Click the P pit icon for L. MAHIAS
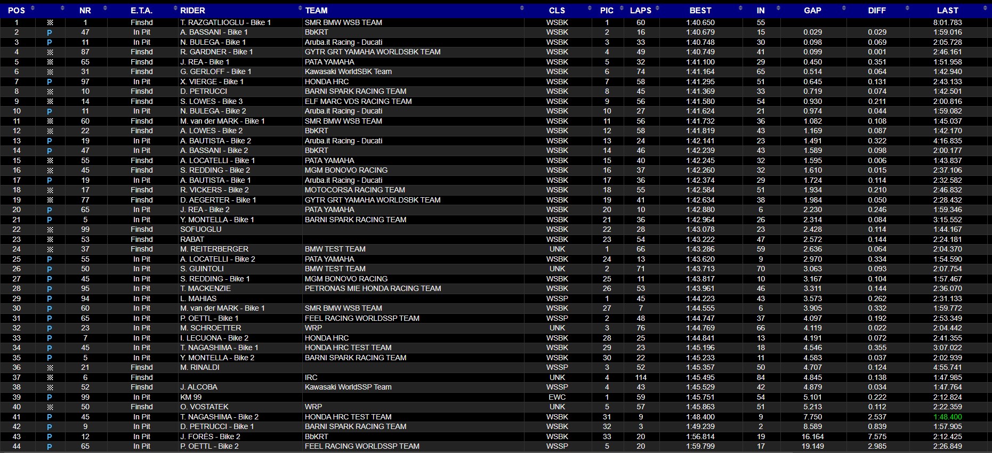This screenshot has width=992, height=453. [x=50, y=299]
